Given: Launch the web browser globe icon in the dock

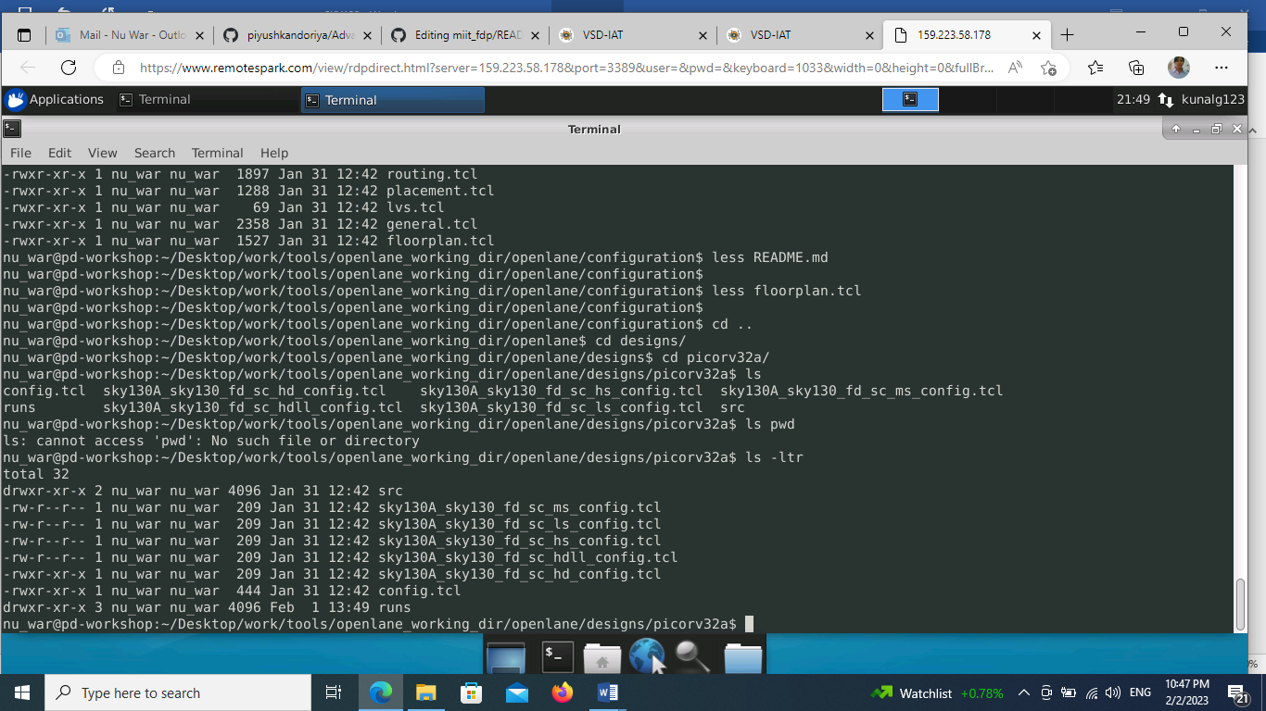Looking at the screenshot, I should point(647,655).
